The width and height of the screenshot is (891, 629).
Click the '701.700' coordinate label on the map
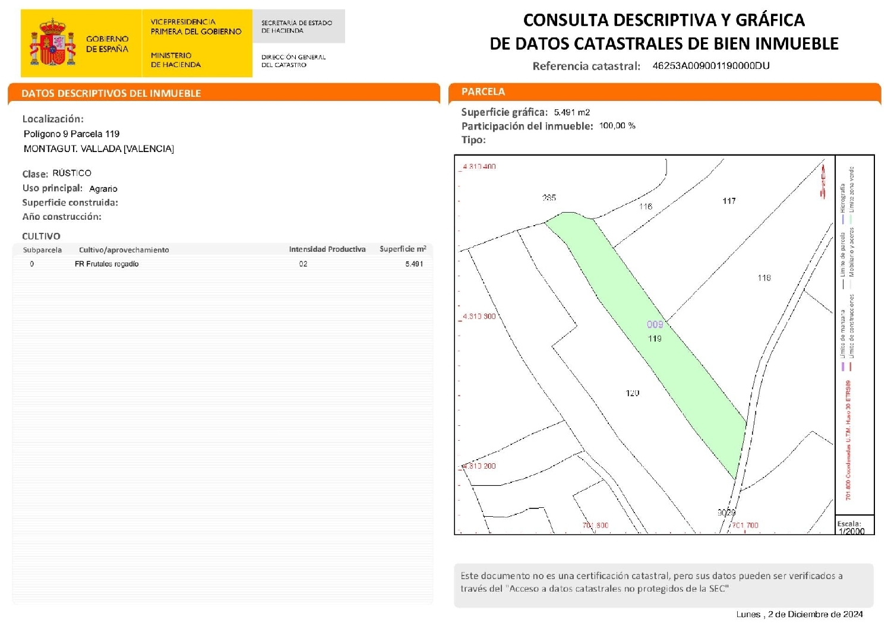coord(745,526)
